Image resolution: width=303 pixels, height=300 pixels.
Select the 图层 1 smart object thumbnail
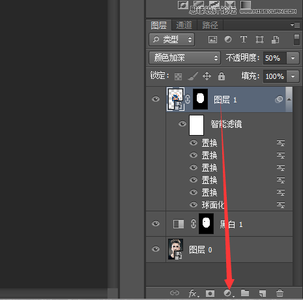[175, 99]
